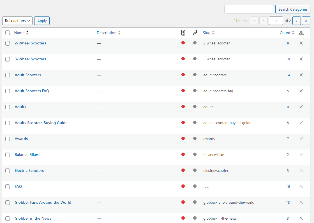Click the SEO score traffic-light column icon
314x223 pixels.
183,33
